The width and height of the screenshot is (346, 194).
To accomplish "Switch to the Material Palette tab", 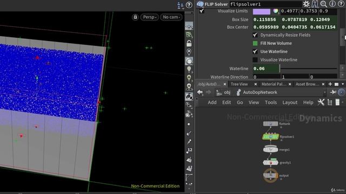I will (x=274, y=84).
